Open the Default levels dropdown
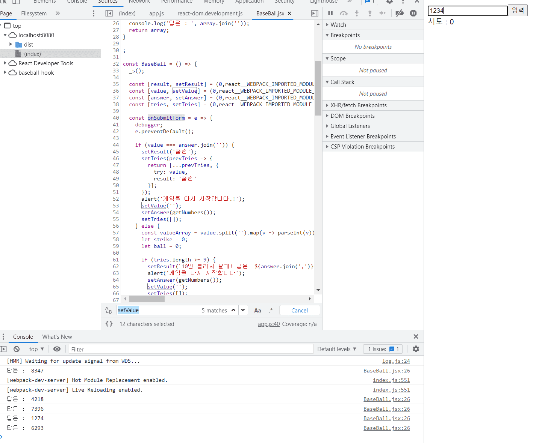Image resolution: width=533 pixels, height=443 pixels. point(336,349)
